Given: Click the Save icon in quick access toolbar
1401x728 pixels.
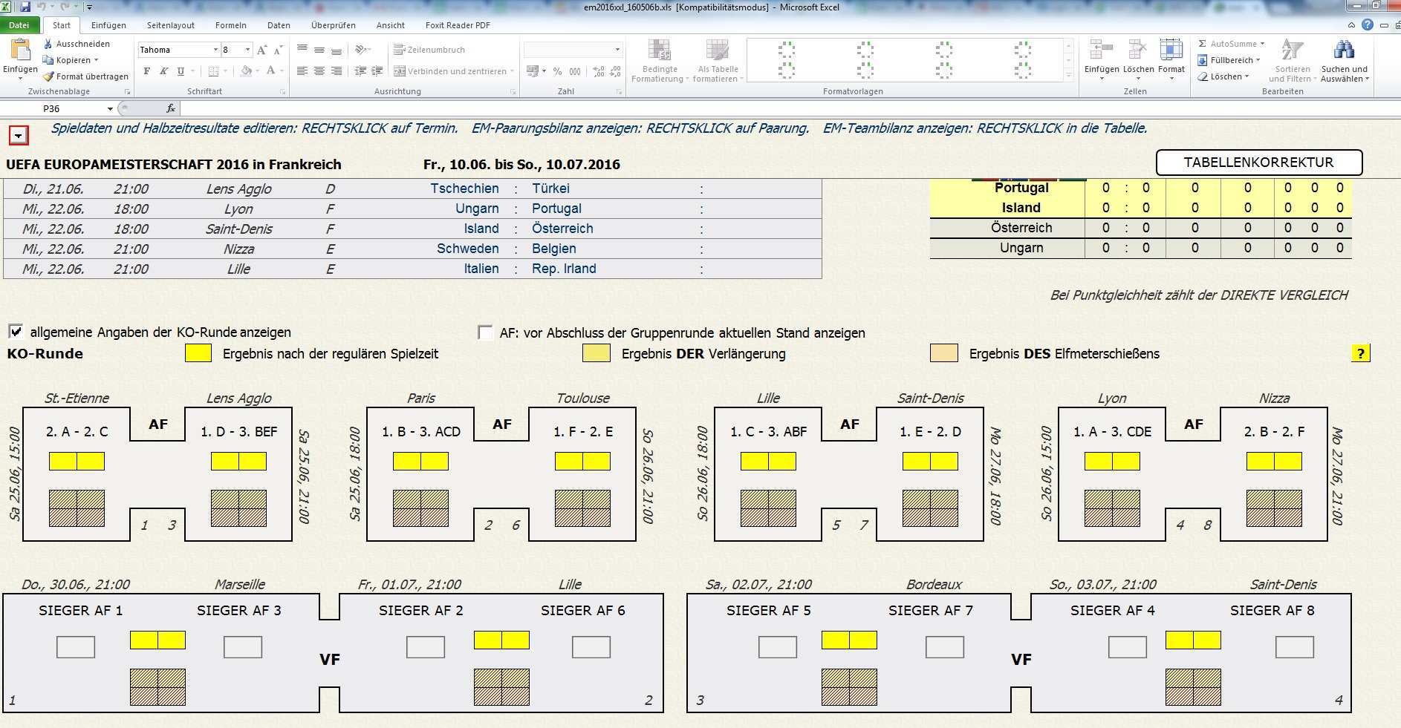Looking at the screenshot, I should [25, 7].
